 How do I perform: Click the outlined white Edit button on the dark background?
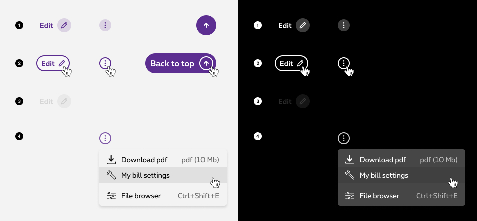[x=291, y=63]
